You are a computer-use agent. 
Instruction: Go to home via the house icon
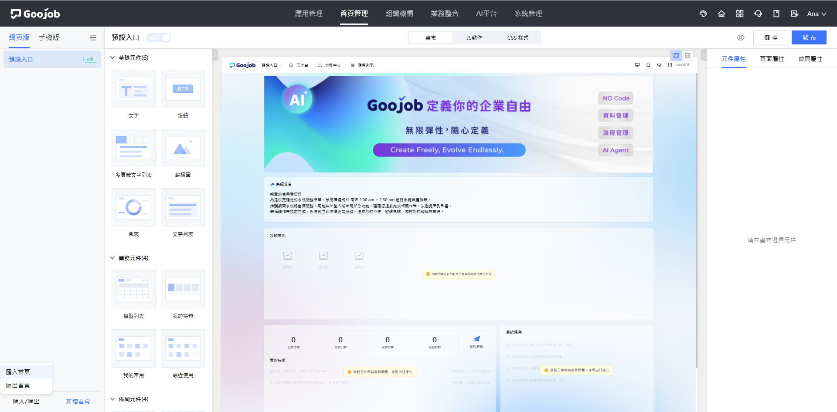(721, 14)
